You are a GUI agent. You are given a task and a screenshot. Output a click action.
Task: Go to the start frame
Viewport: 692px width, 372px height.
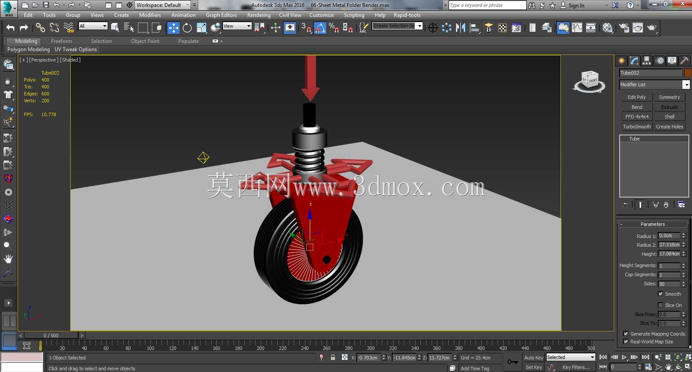pyautogui.click(x=603, y=357)
